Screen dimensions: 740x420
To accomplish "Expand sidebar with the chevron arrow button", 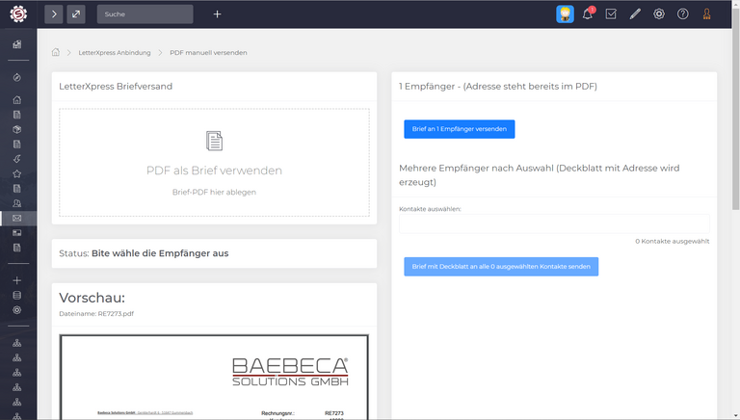I will click(x=54, y=14).
